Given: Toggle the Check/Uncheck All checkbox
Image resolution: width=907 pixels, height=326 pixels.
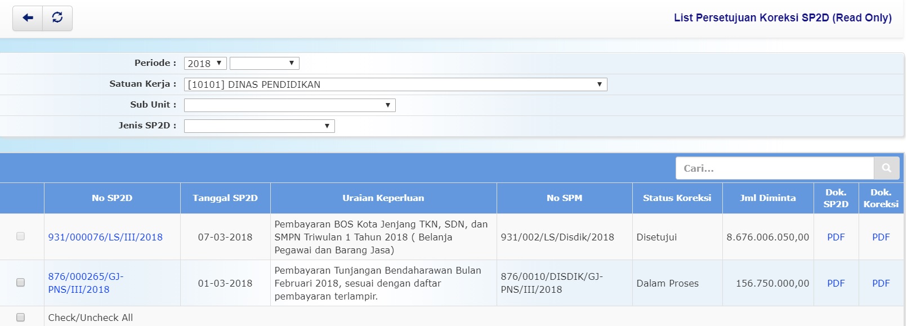Looking at the screenshot, I should click(x=21, y=318).
